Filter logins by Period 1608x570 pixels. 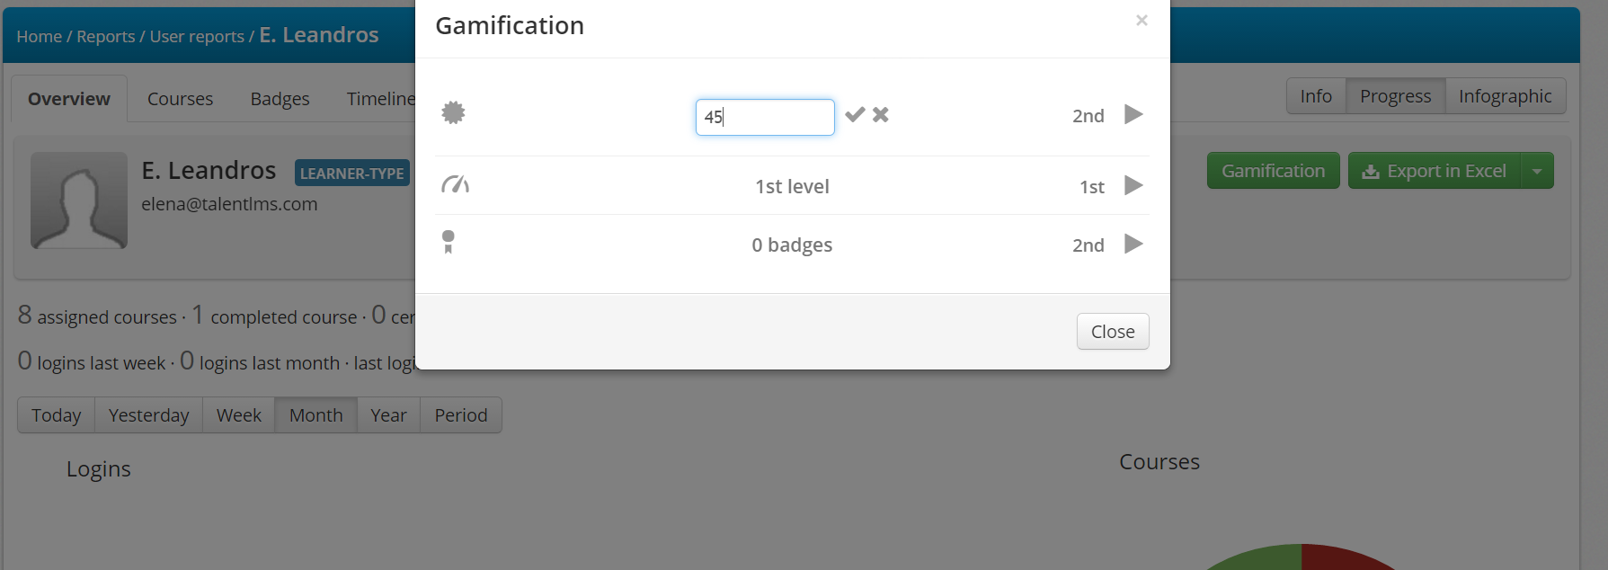pyautogui.click(x=461, y=414)
